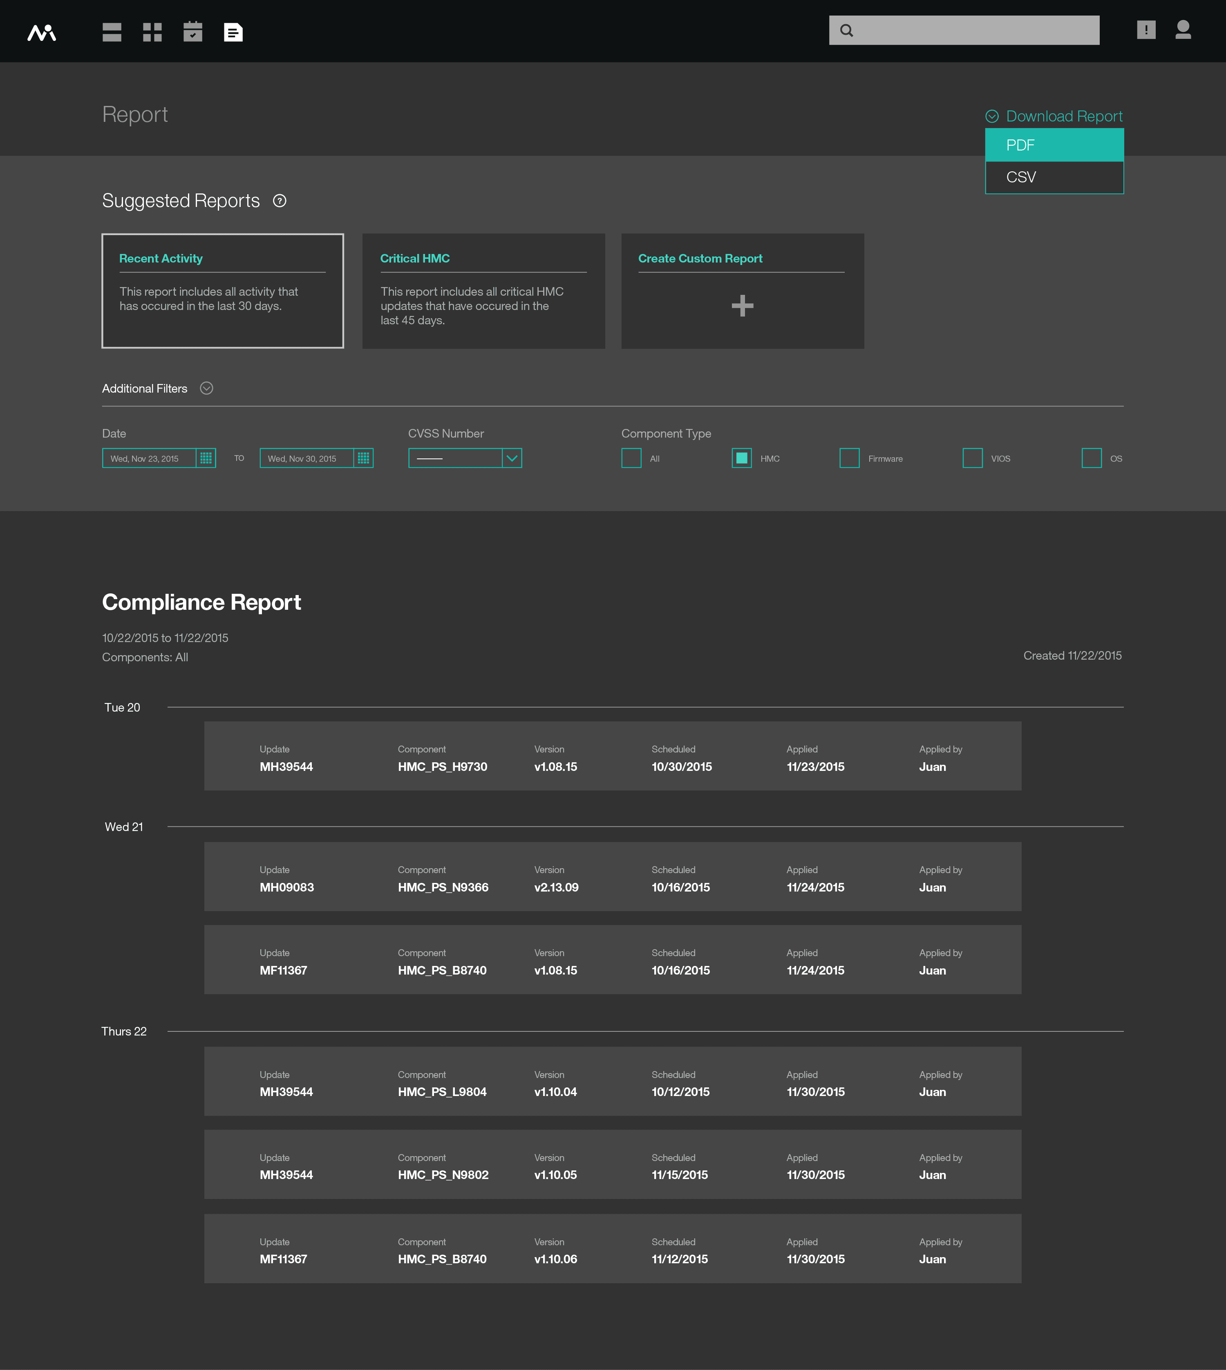Expand the CVSS Number dropdown
This screenshot has height=1370, width=1226.
[512, 458]
